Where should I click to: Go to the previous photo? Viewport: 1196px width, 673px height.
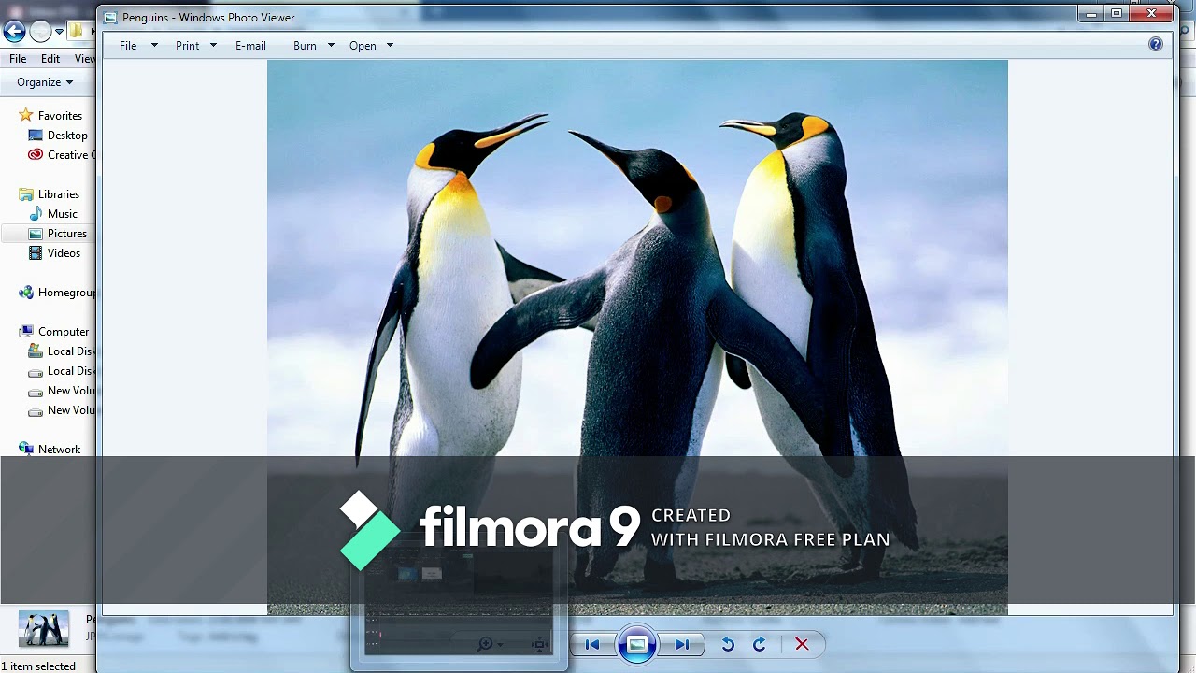[x=591, y=644]
